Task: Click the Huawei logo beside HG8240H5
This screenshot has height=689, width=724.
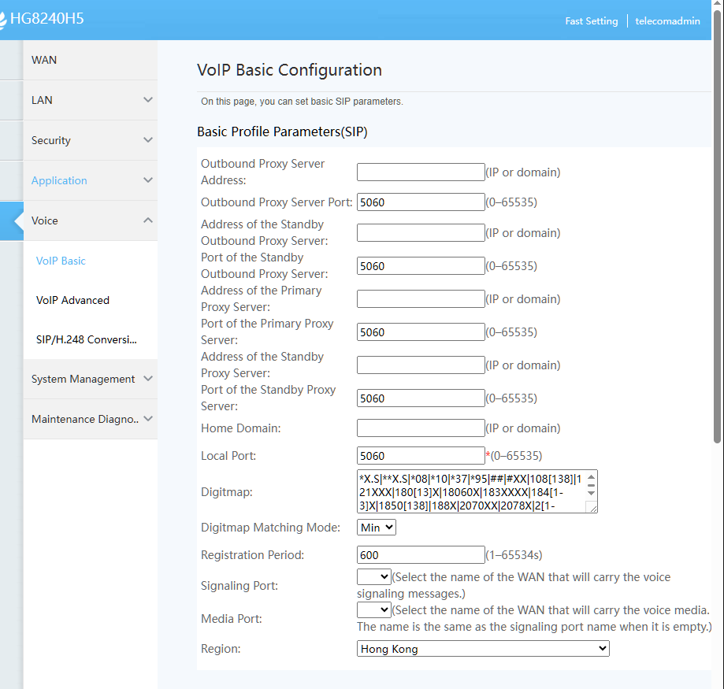Action: [3, 20]
